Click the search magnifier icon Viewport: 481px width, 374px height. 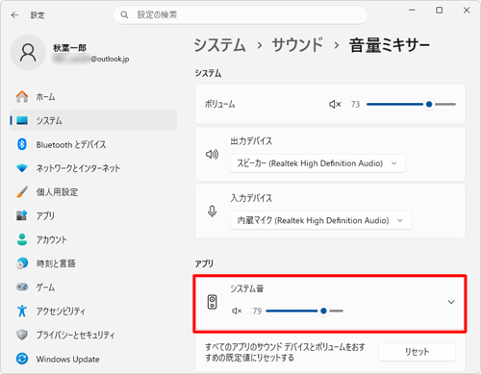[124, 14]
